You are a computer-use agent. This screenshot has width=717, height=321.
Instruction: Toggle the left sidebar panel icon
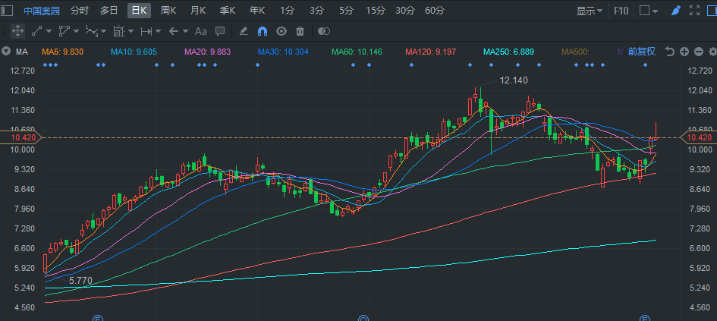point(8,11)
